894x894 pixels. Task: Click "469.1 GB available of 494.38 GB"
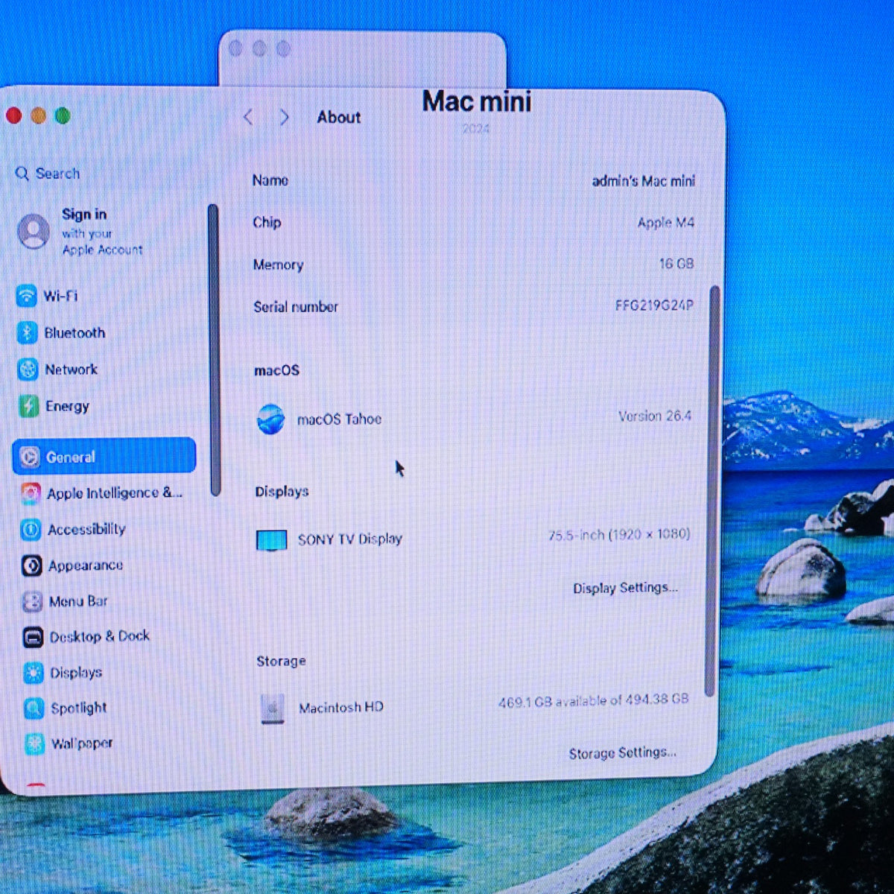[x=594, y=701]
